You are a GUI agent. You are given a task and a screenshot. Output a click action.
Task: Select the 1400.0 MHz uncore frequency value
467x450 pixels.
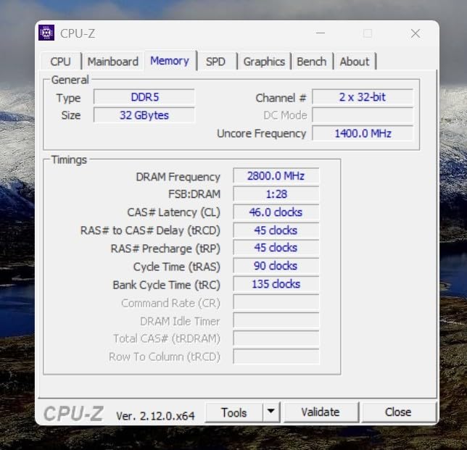[363, 133]
